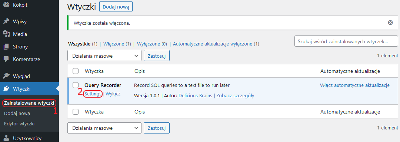Filter by Włączone plugins

(x=114, y=44)
